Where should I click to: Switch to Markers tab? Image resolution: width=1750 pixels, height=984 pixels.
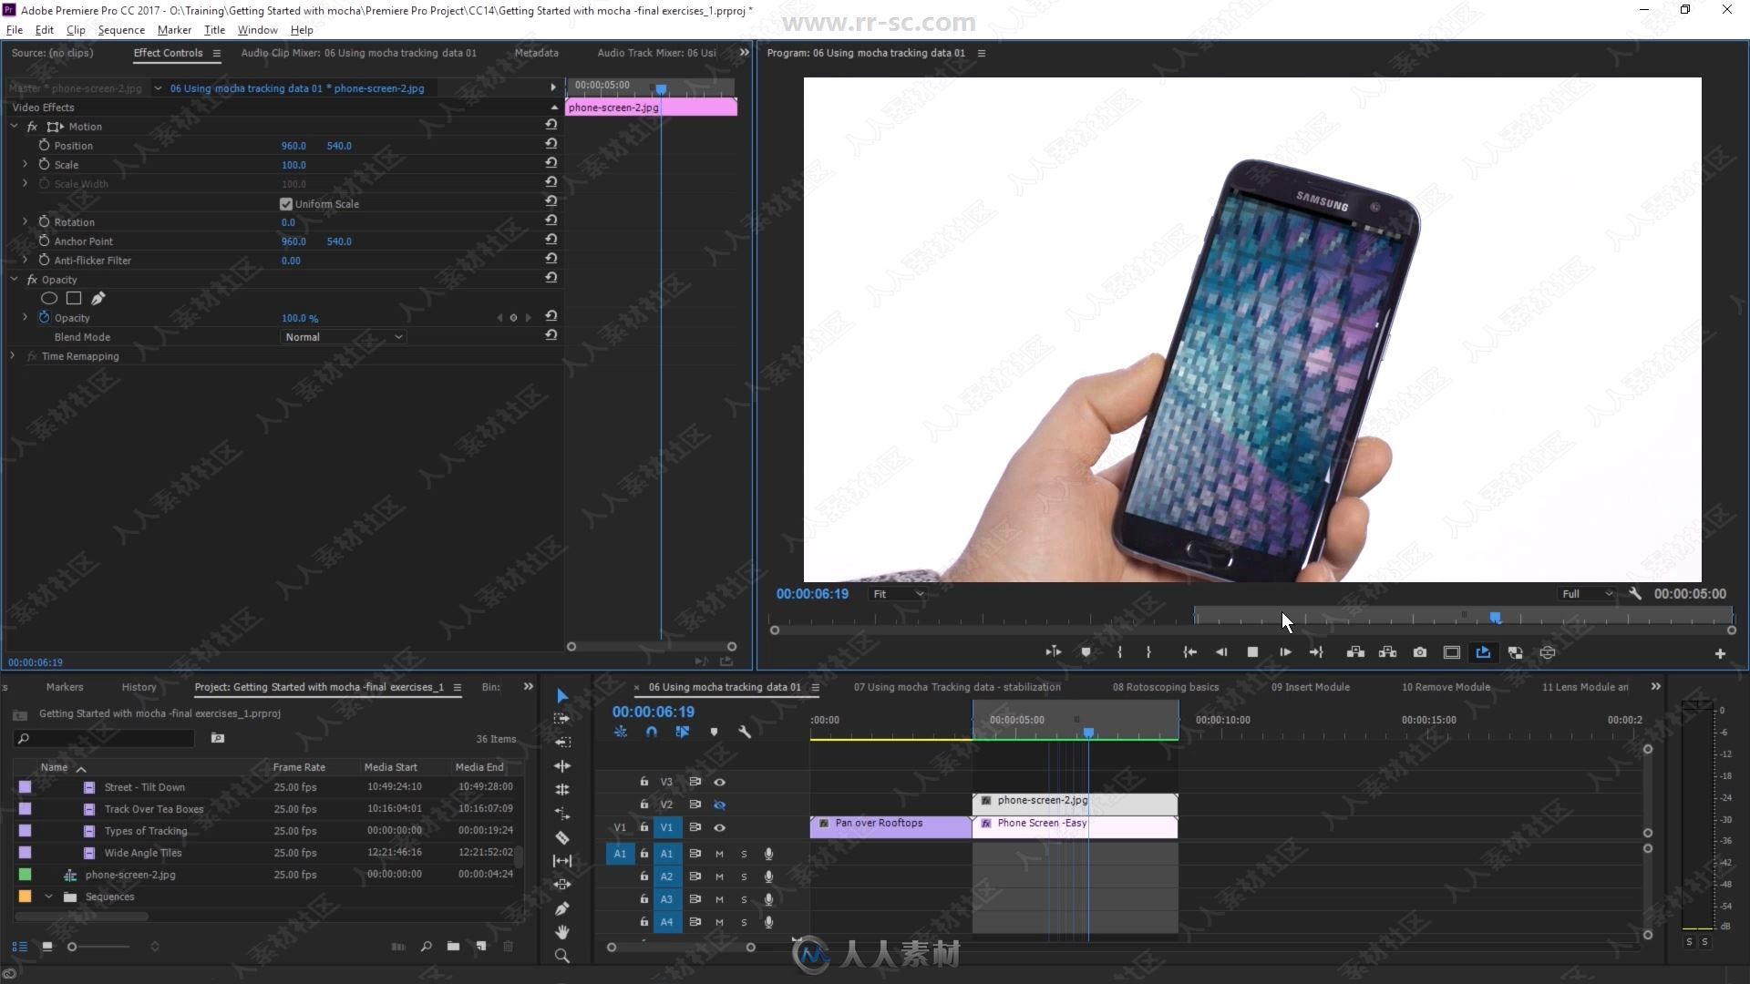click(65, 687)
